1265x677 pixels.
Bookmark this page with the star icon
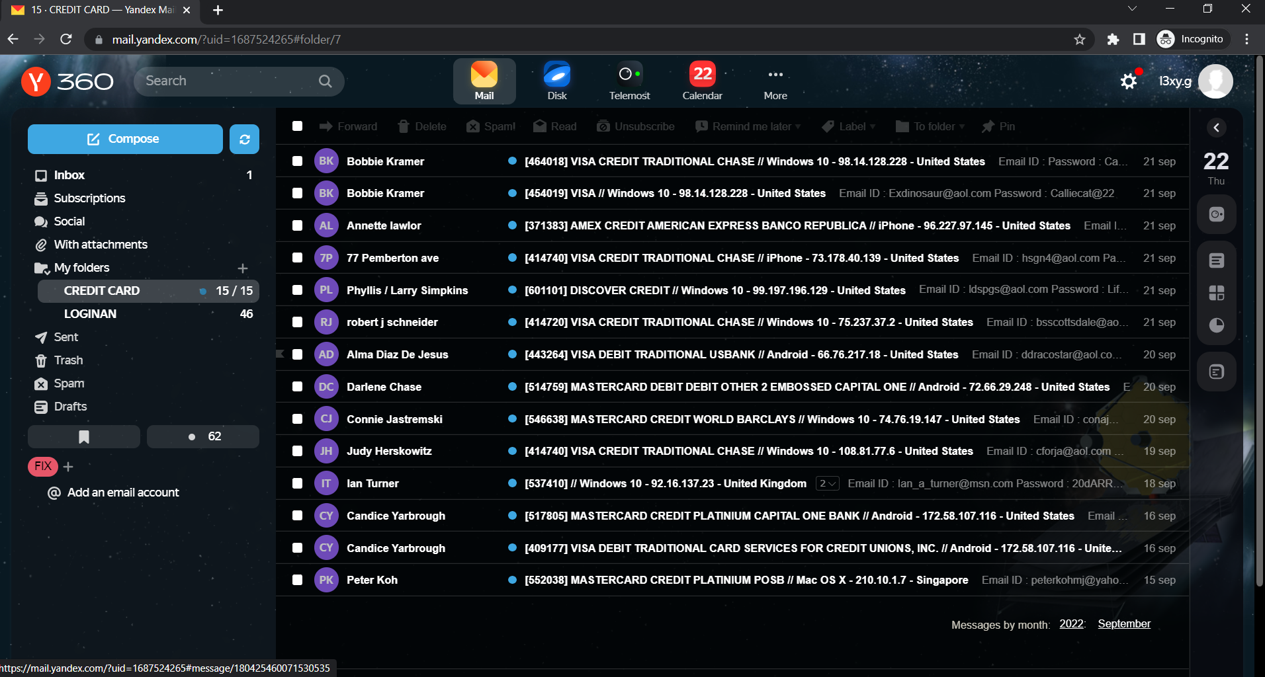click(1080, 40)
